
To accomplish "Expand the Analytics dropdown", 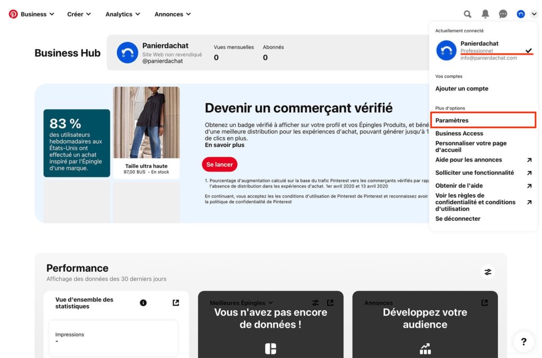I will tap(123, 14).
